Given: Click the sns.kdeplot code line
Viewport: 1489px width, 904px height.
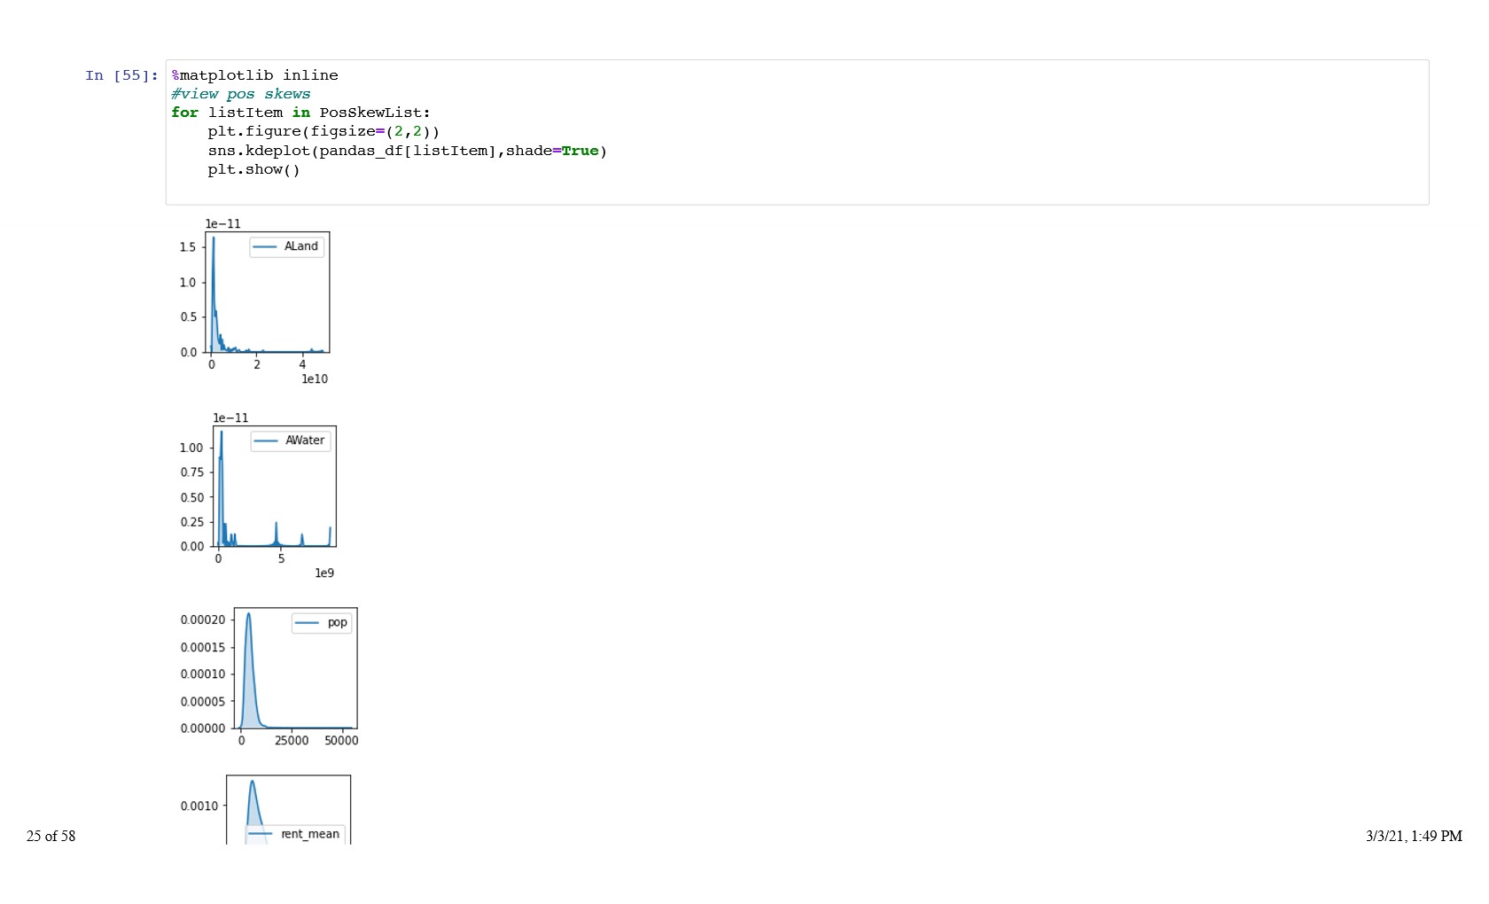Looking at the screenshot, I should pyautogui.click(x=407, y=152).
